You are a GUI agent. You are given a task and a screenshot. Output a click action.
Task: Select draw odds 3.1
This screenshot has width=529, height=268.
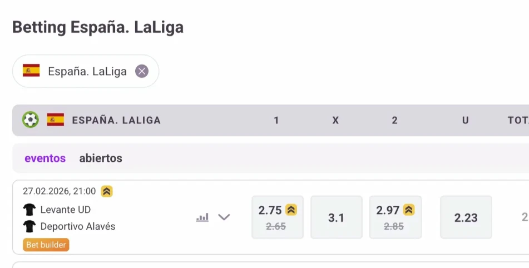coord(336,217)
